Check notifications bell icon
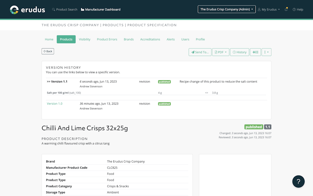 [286, 9]
